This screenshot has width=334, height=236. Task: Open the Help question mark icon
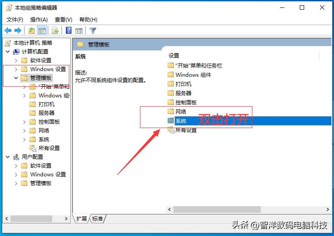(68, 30)
